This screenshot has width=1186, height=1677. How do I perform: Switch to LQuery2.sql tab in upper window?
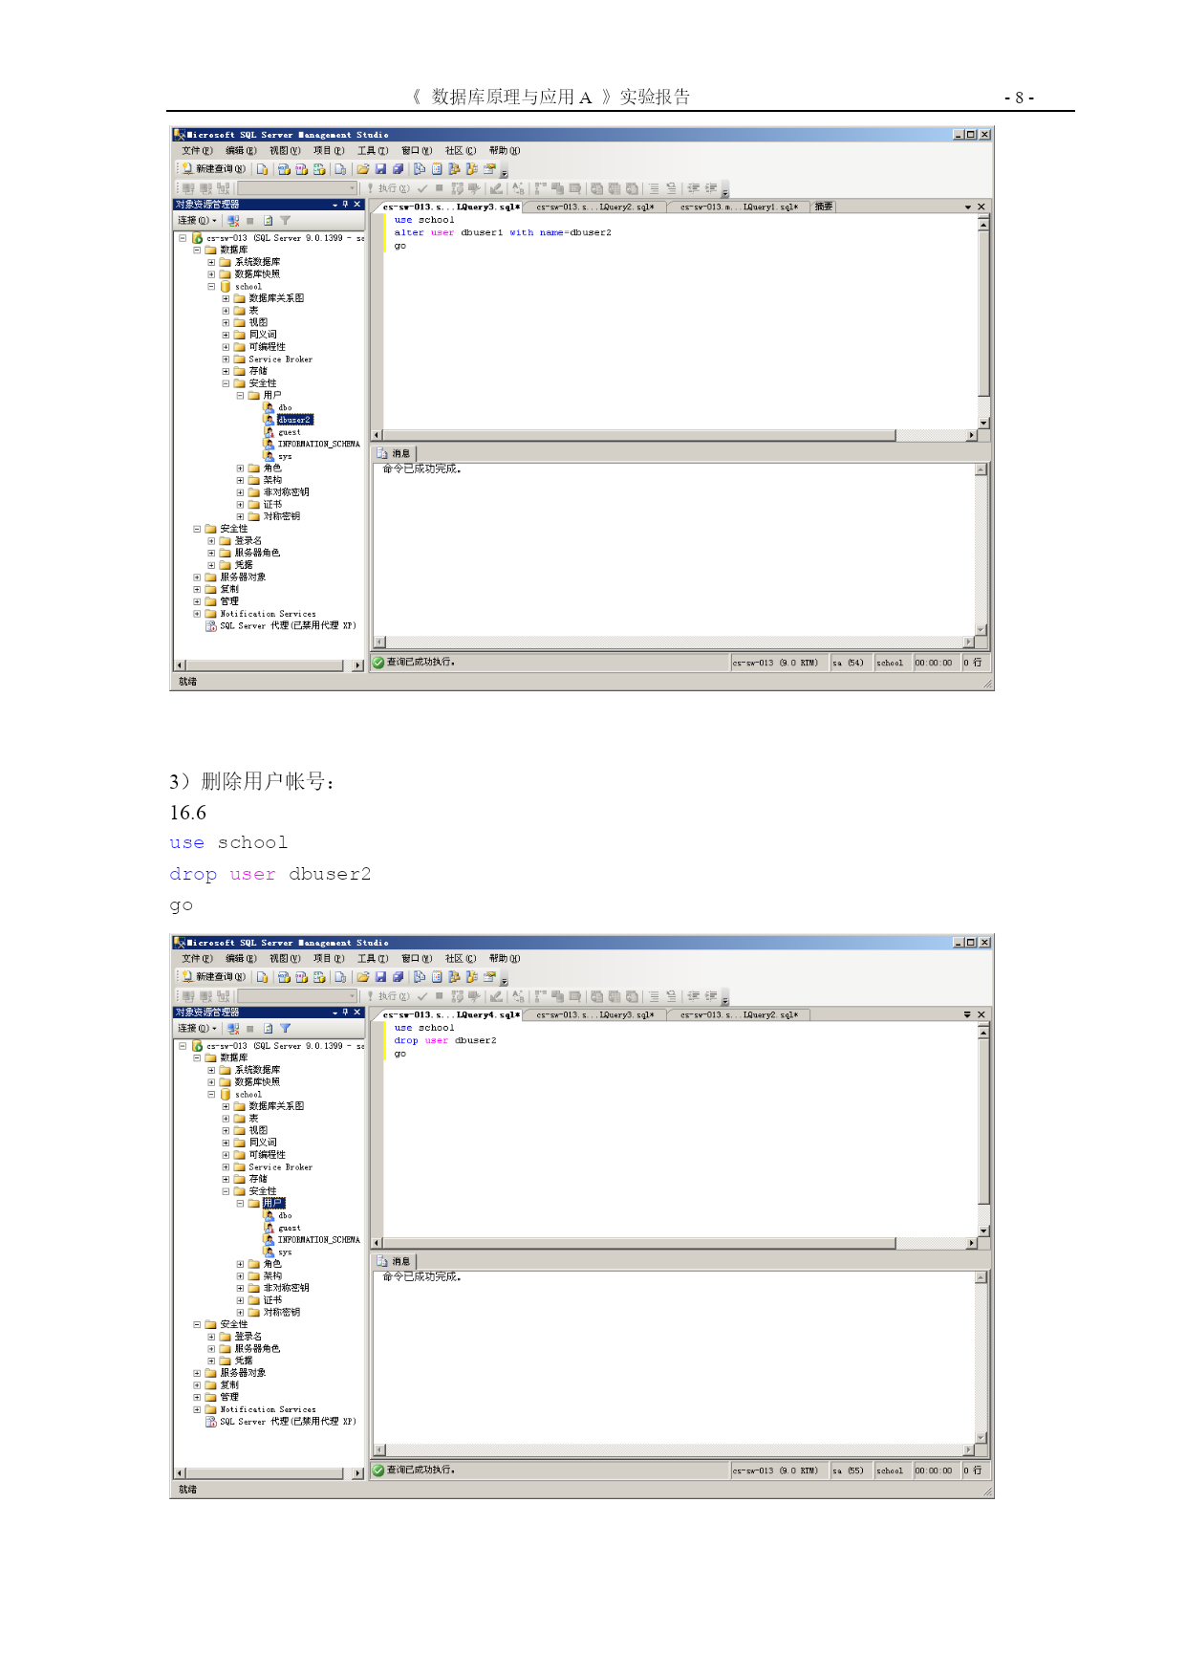(595, 207)
